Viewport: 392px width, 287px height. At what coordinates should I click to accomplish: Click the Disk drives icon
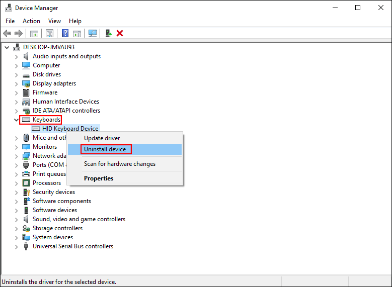coord(26,75)
